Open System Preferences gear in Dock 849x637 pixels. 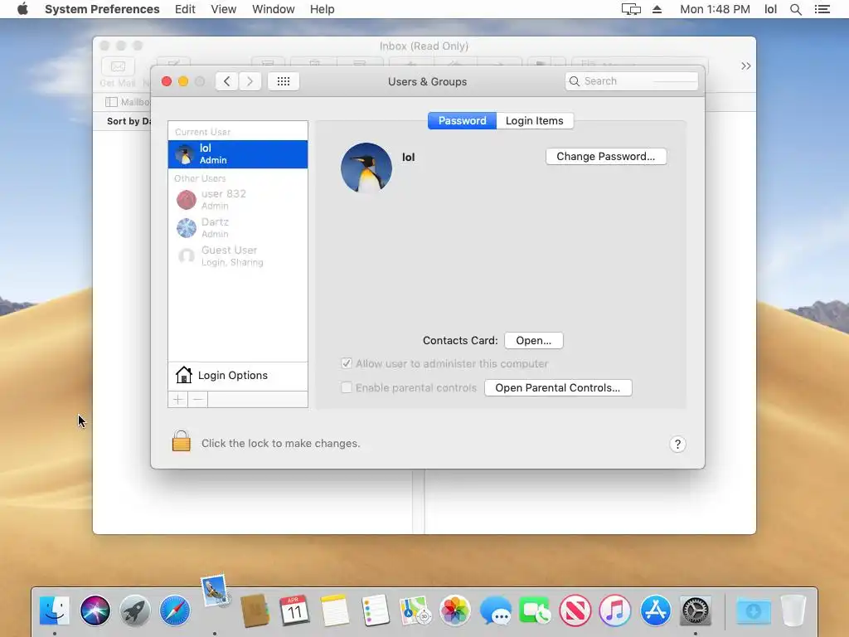click(696, 610)
